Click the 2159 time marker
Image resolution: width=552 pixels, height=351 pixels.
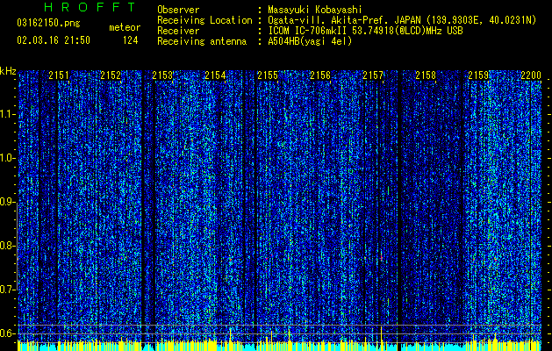pyautogui.click(x=478, y=75)
